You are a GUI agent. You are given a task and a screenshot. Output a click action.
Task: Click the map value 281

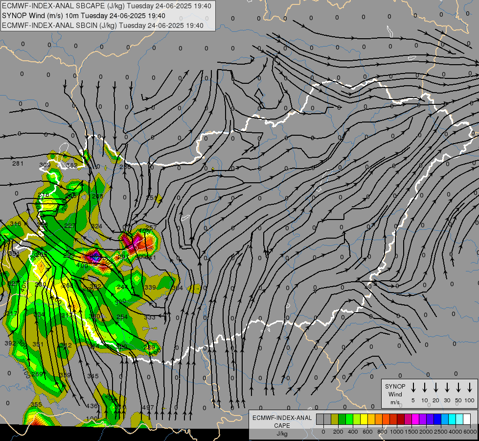18,164
